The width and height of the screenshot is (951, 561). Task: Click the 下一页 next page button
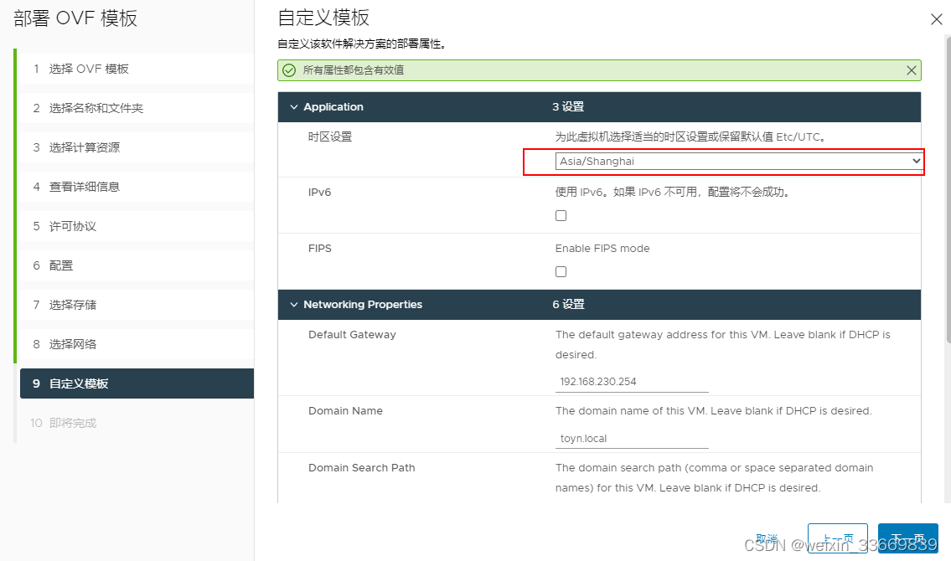point(908,538)
